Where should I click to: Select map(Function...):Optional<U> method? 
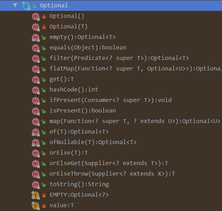tap(135, 121)
